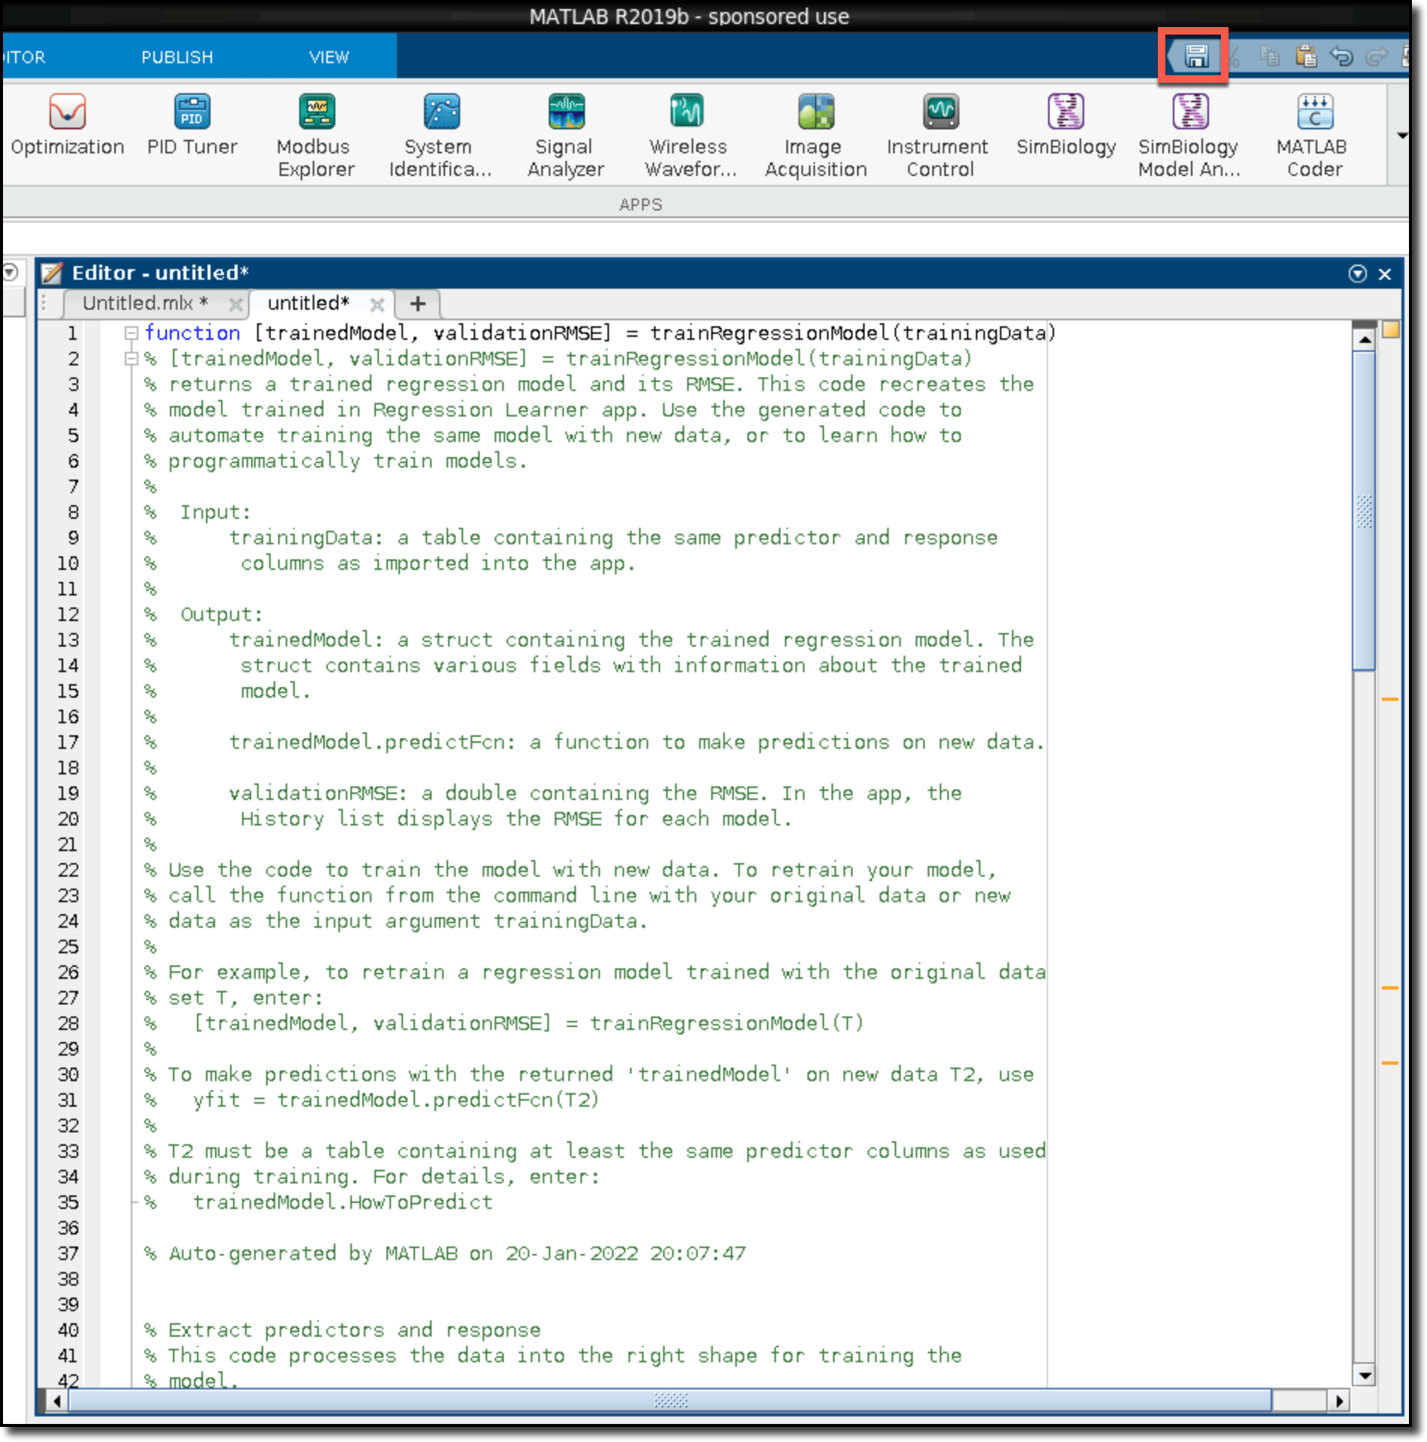Save the file with the floppy disk icon

coord(1195,56)
